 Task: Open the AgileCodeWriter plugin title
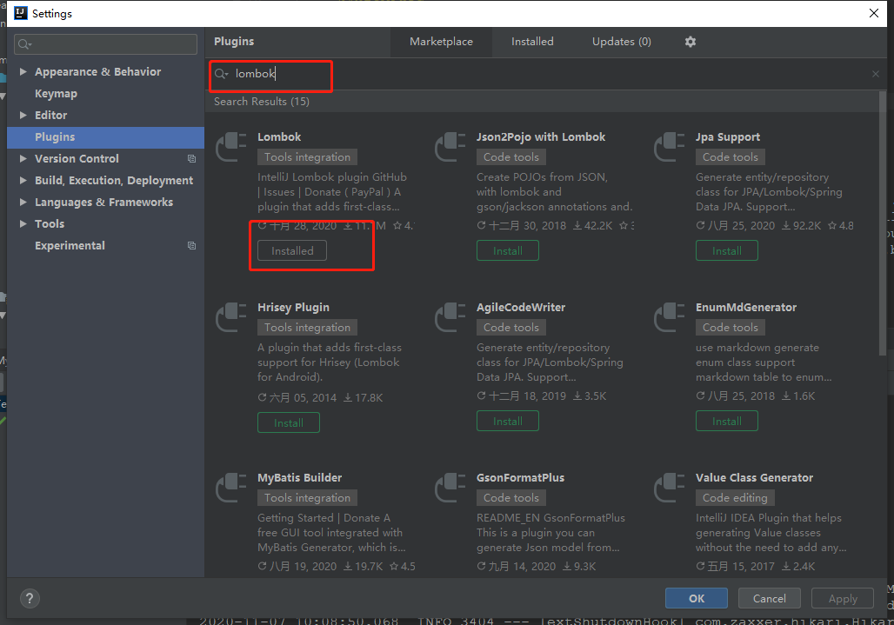[521, 307]
